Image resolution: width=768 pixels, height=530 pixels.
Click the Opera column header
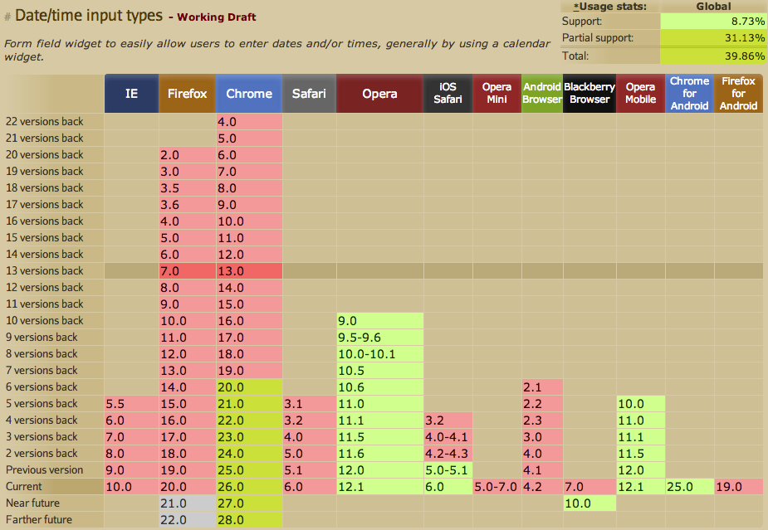click(379, 94)
